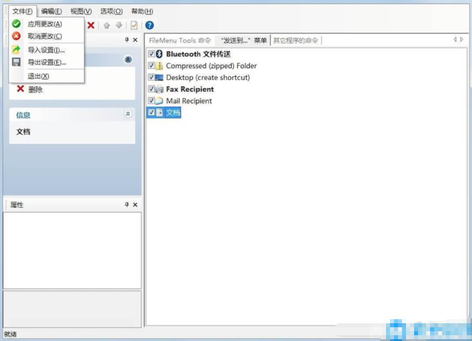This screenshot has width=472, height=341.
Task: Select Desktop (create shortcut) item
Action: pyautogui.click(x=208, y=77)
